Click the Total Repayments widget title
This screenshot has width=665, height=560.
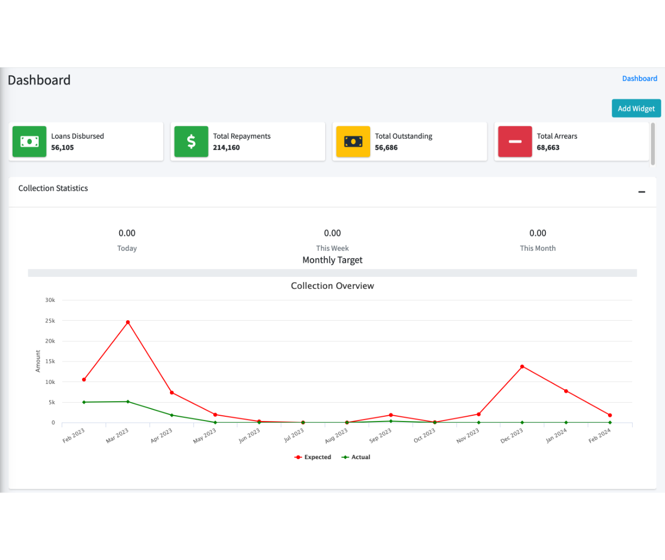tap(242, 136)
